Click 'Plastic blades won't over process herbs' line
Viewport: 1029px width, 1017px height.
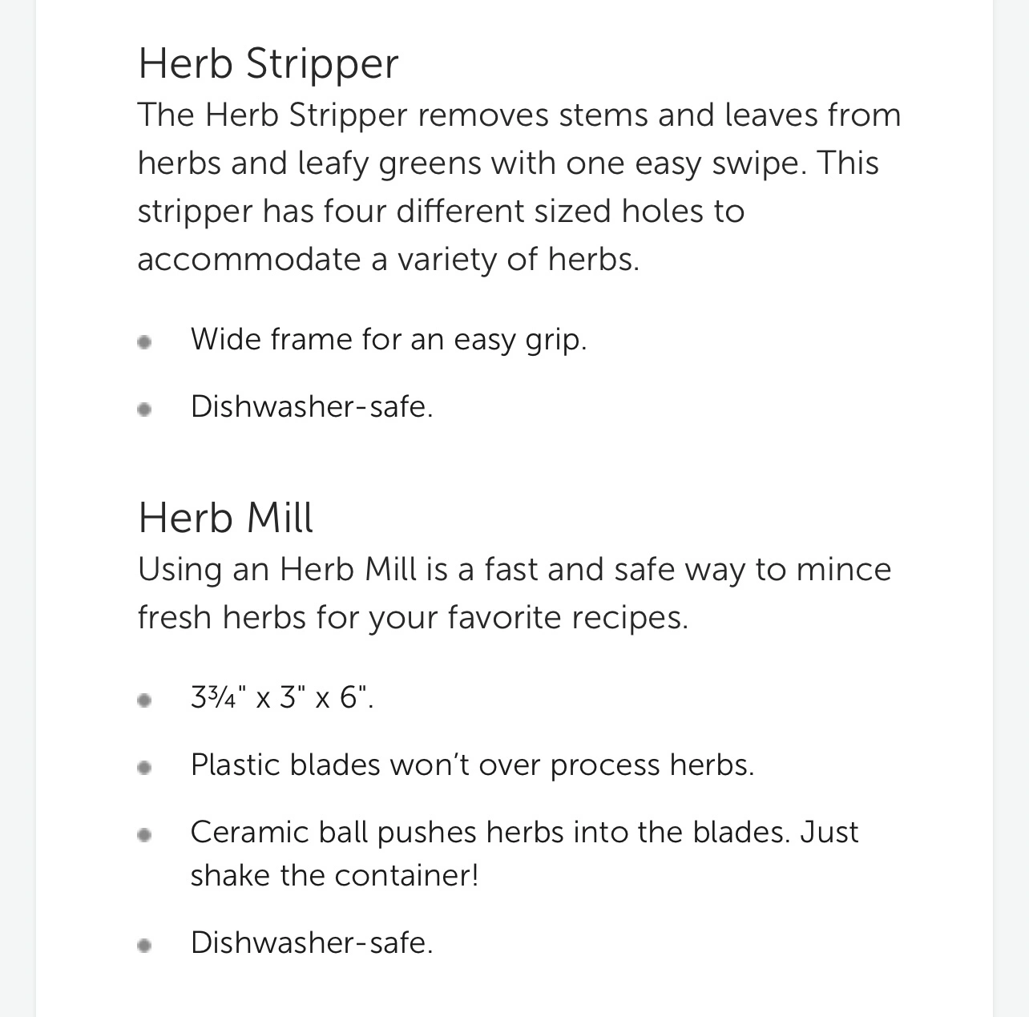472,765
